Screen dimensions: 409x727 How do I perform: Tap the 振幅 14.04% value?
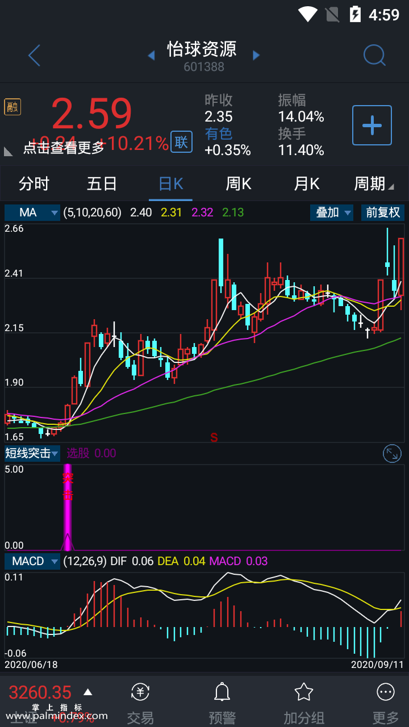tap(301, 117)
